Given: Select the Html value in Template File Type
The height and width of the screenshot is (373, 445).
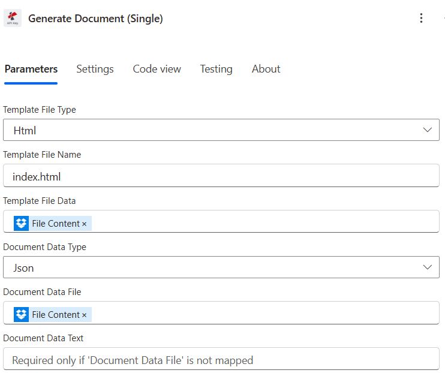Looking at the screenshot, I should pos(25,130).
